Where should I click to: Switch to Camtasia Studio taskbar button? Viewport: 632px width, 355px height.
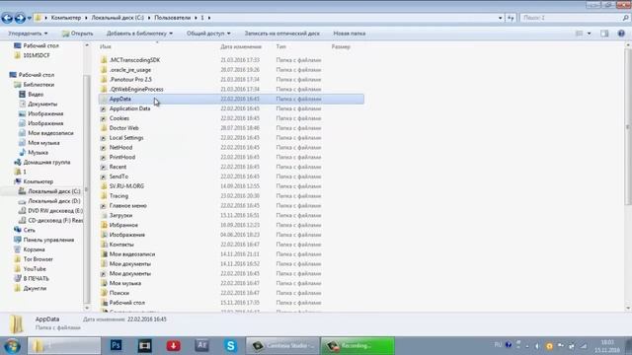click(282, 346)
